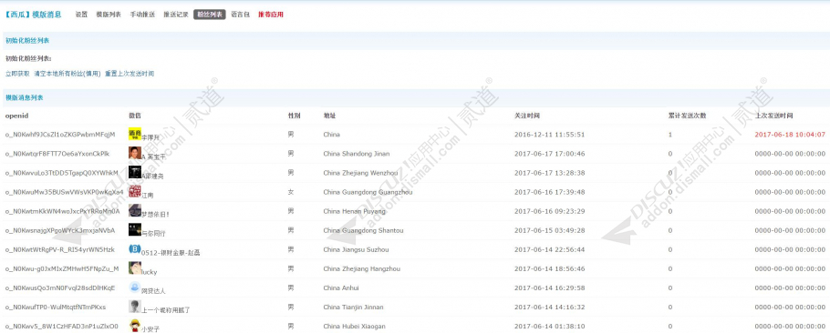Click the dark avatar for 与你同行
The width and height of the screenshot is (830, 333).
135,229
